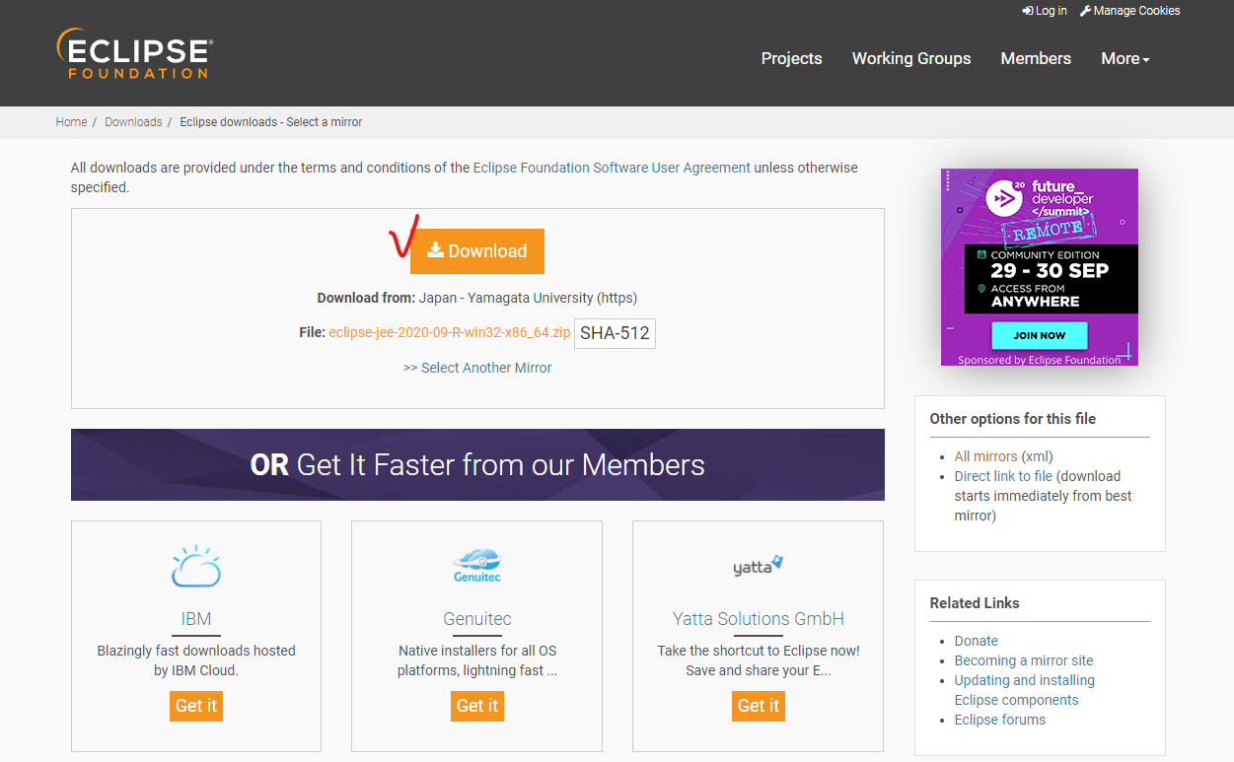The height and width of the screenshot is (762, 1234).
Task: Open the Eclipse forums link
Action: pyautogui.click(x=999, y=720)
